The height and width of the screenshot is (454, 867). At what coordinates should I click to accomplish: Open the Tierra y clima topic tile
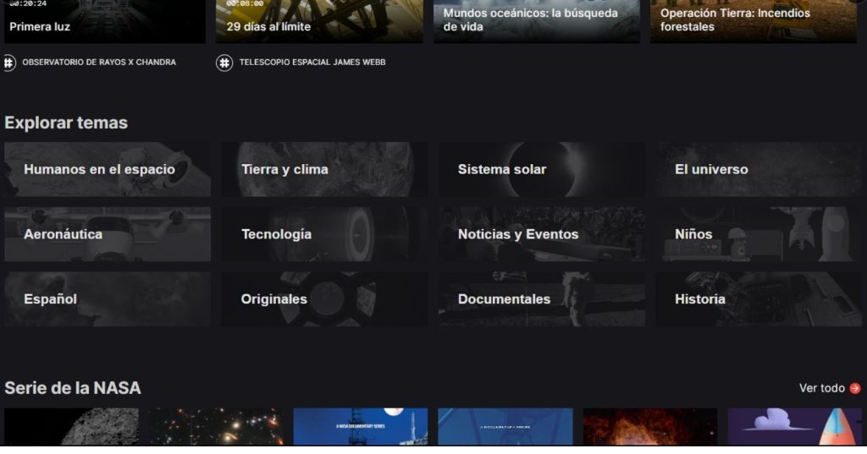324,170
